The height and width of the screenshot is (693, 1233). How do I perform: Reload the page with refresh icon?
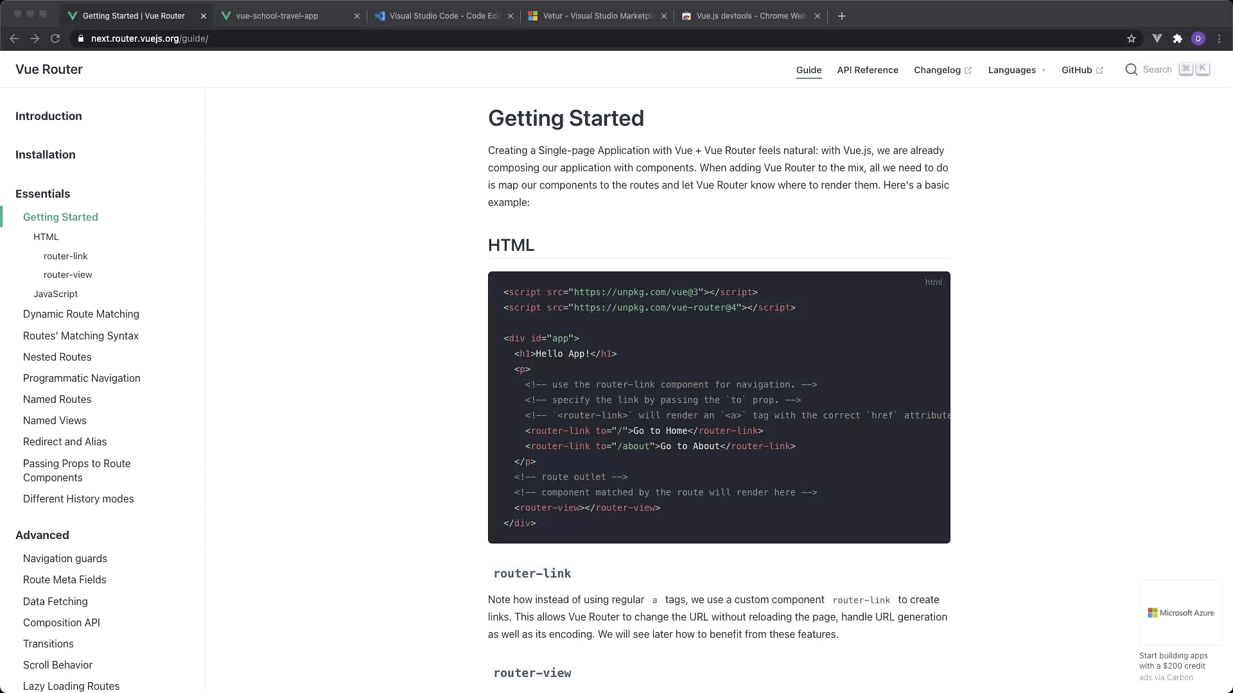(55, 38)
